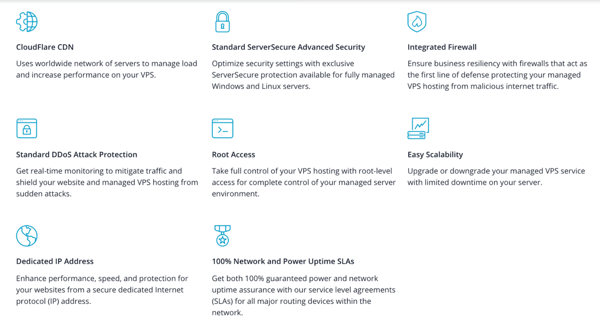This screenshot has width=600, height=328.
Task: Select the Dedicated IP Address heading
Action: (x=55, y=261)
